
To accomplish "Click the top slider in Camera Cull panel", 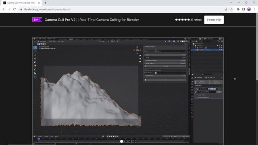I will [x=165, y=55].
